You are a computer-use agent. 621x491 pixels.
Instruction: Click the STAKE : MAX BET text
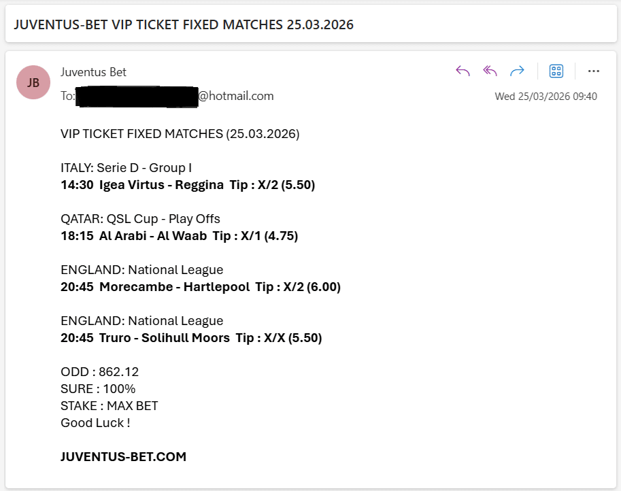coord(108,405)
